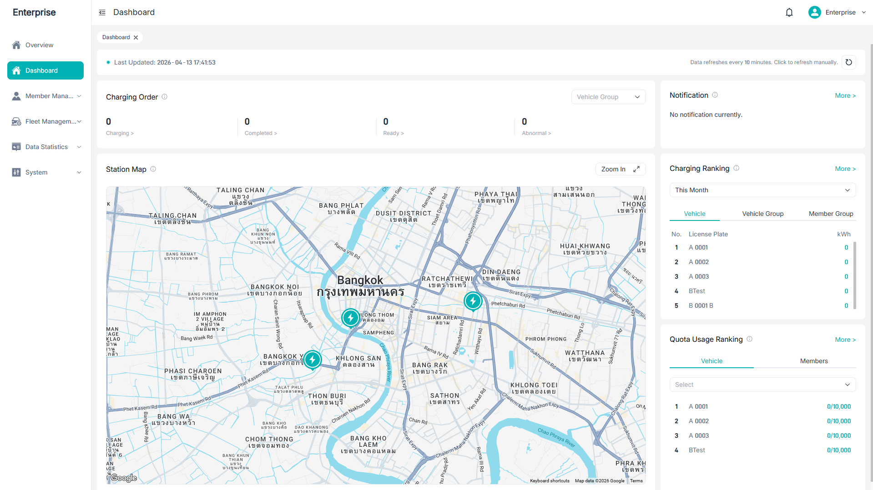
Task: Show Station Map info tooltip icon
Action: coord(153,169)
